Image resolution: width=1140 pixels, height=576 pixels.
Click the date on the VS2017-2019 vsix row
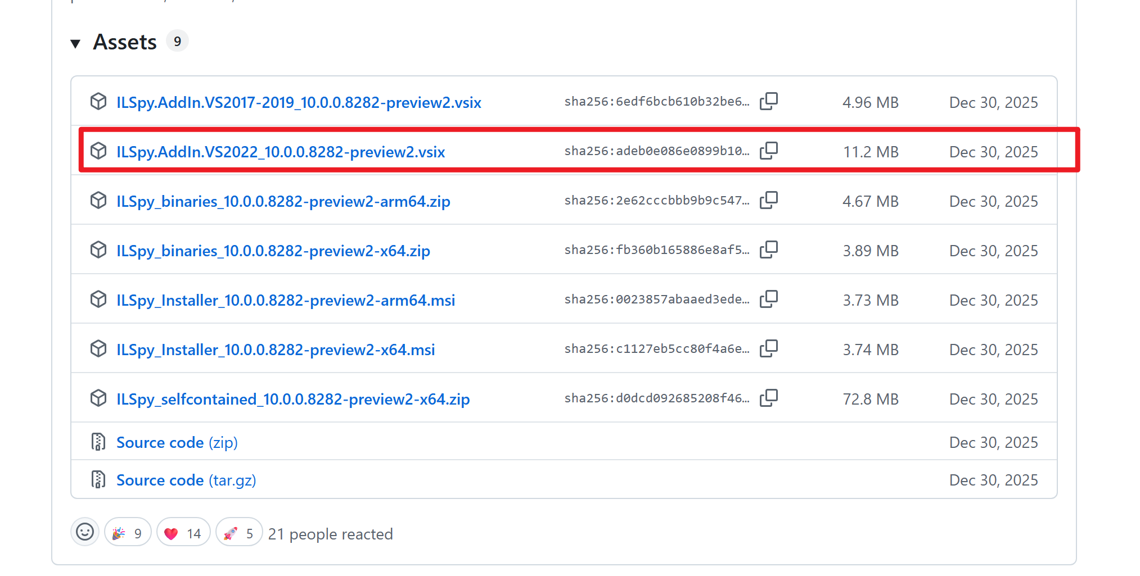[x=994, y=103]
